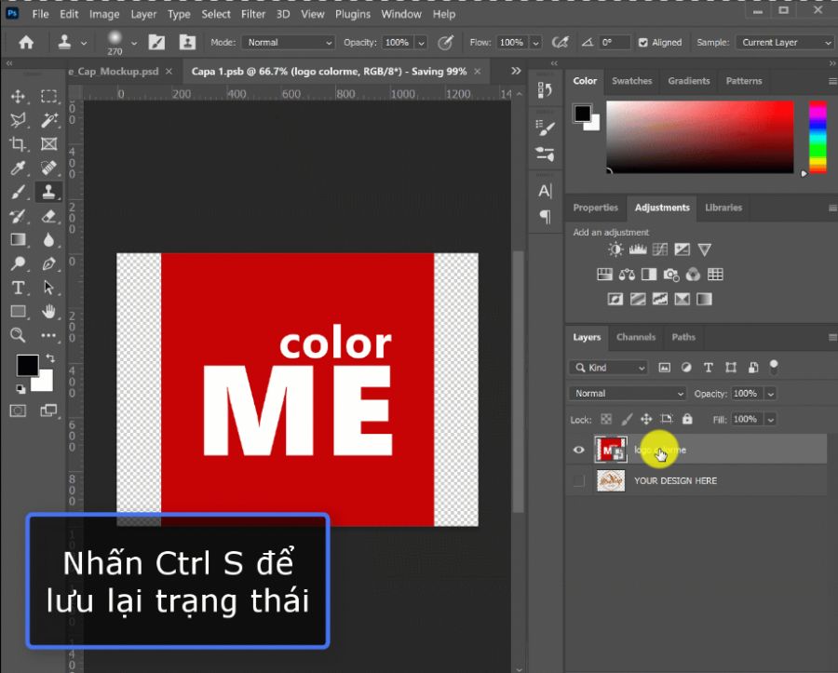Toggle lock transparent pixels
The width and height of the screenshot is (838, 673).
[606, 419]
